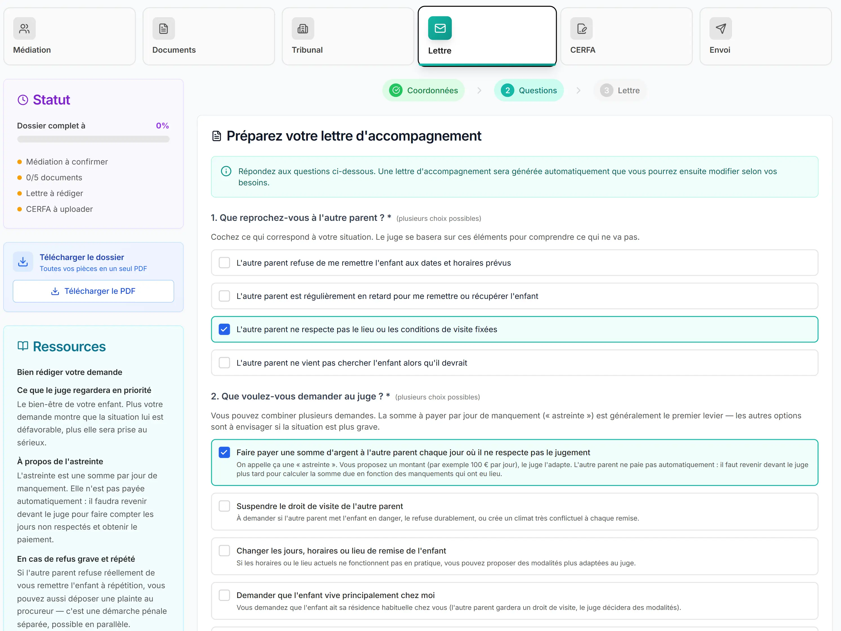Click the chevron after Coordonnées step
This screenshot has height=631, width=841.
click(479, 90)
